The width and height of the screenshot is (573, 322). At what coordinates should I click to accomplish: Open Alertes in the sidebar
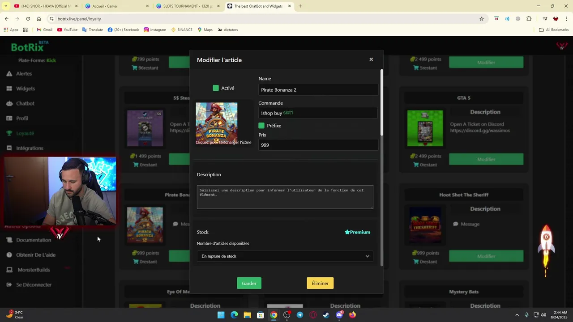tap(24, 74)
